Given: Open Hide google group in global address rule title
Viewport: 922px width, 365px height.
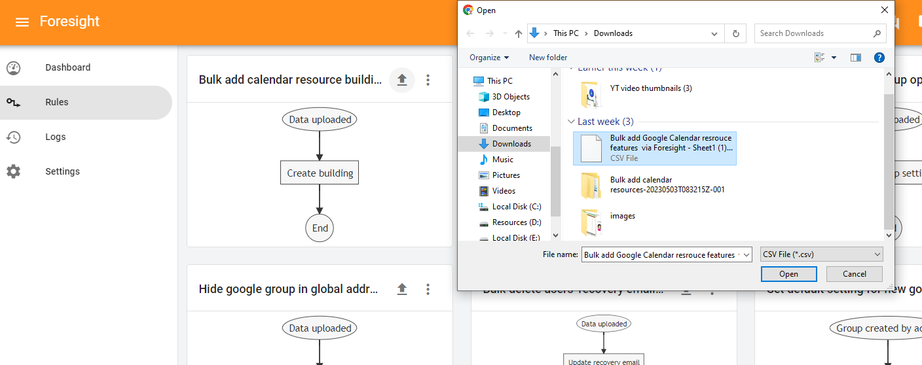Looking at the screenshot, I should pos(288,289).
